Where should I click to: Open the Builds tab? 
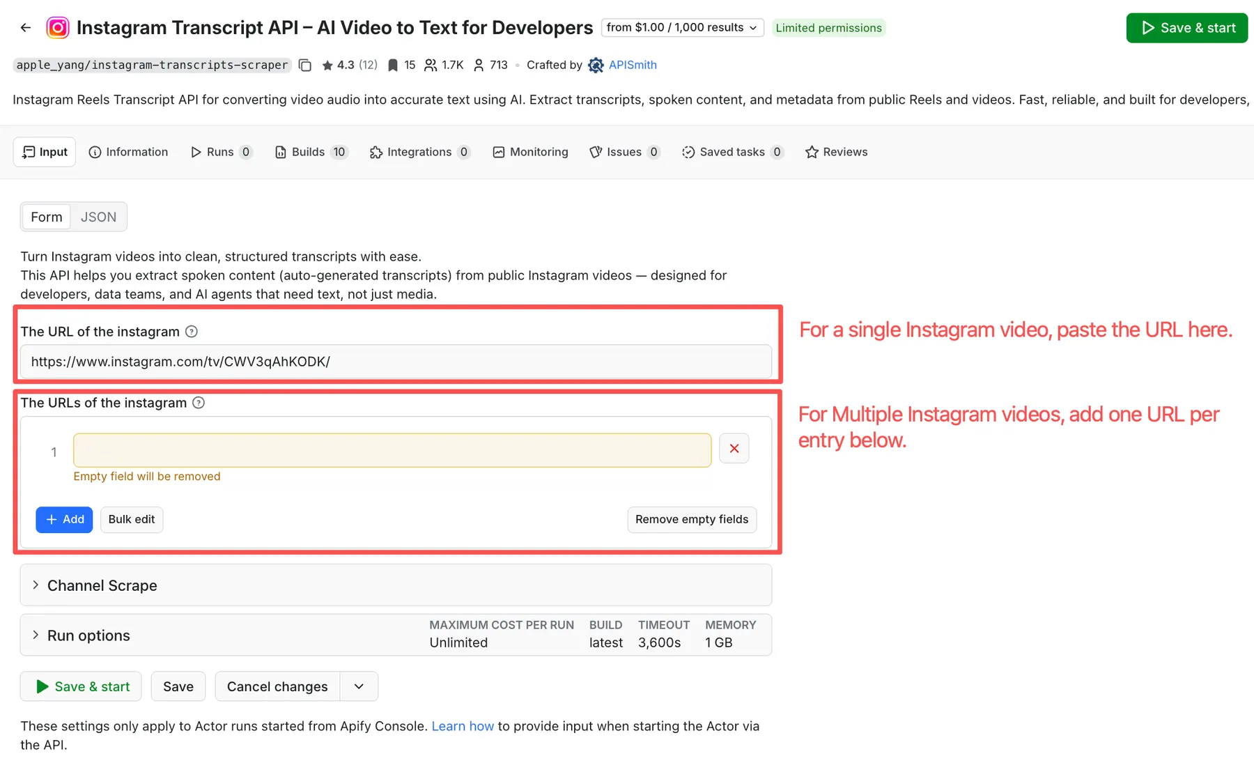point(311,152)
